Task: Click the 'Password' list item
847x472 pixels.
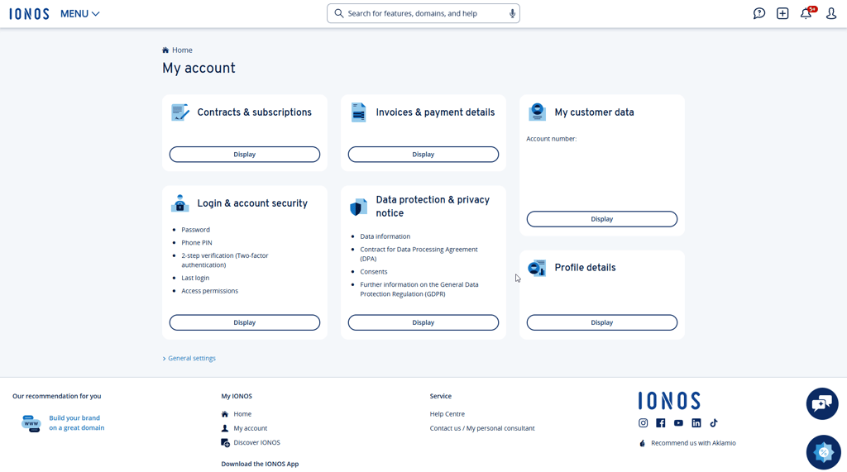Action: (195, 230)
